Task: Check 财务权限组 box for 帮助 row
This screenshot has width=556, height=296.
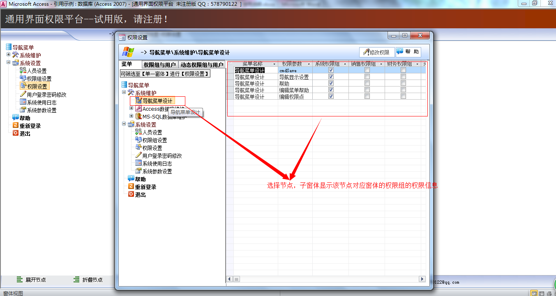Action: point(403,83)
